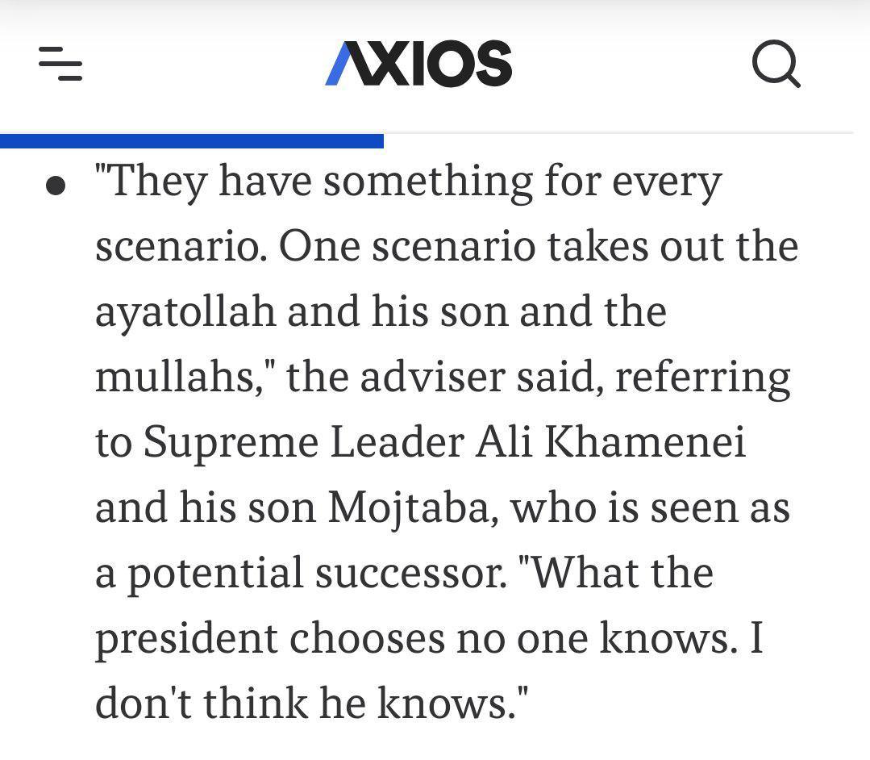Click the word "president" in the quote
The width and height of the screenshot is (870, 760).
185,638
